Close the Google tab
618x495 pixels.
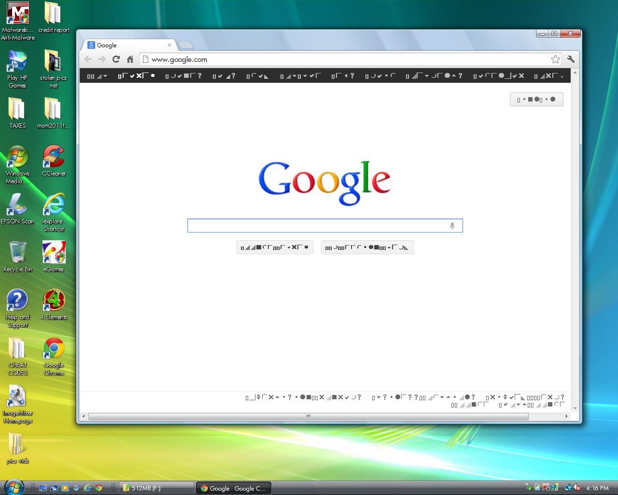tap(169, 45)
